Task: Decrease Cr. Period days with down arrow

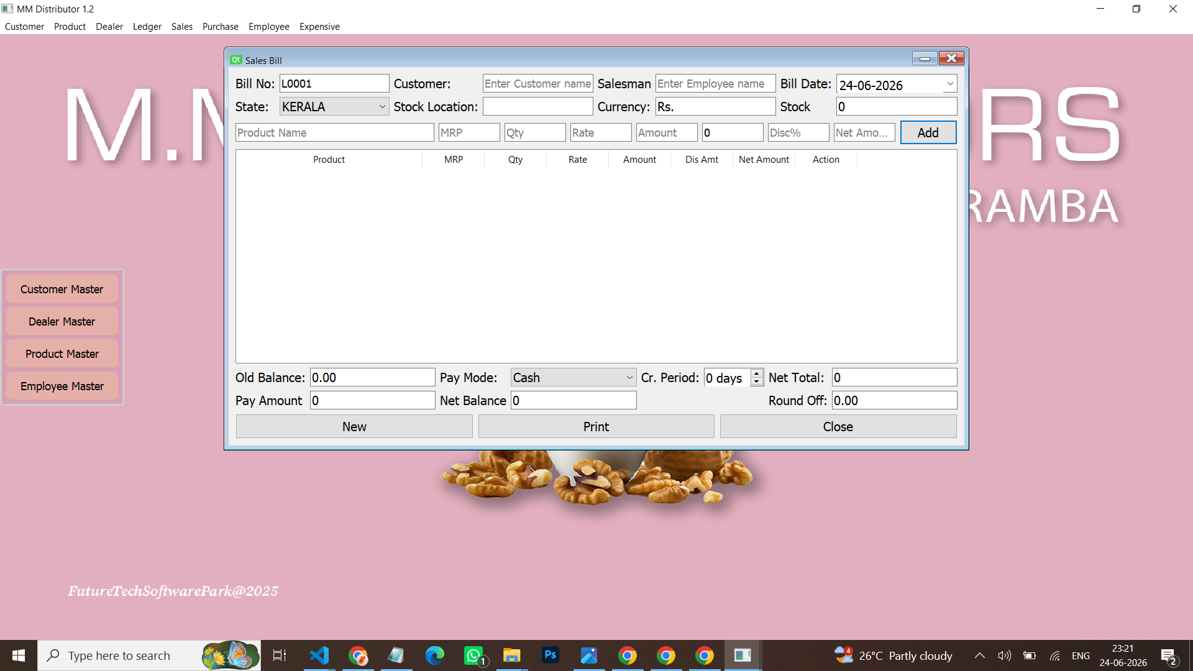Action: 756,381
